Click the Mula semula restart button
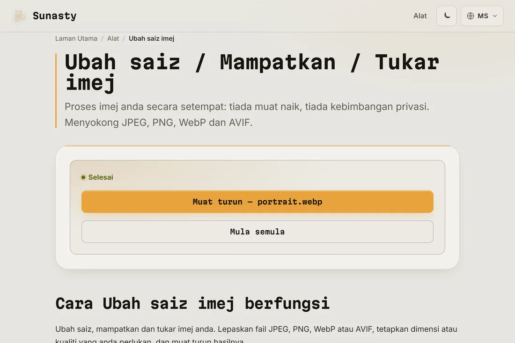The width and height of the screenshot is (515, 343). click(x=257, y=232)
